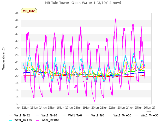Click the 36 y-axis tick label
This screenshot has height=125, width=167.
[x=17, y=20]
